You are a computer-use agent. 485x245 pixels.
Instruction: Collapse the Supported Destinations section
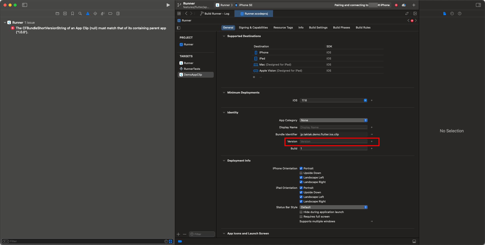point(224,36)
